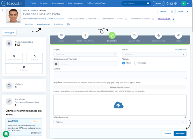Expand the Local dropdown

click(154, 54)
